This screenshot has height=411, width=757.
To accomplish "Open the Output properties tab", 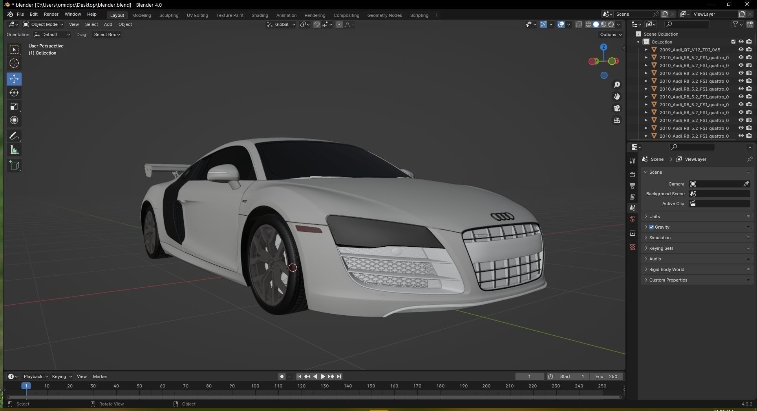I will click(633, 185).
